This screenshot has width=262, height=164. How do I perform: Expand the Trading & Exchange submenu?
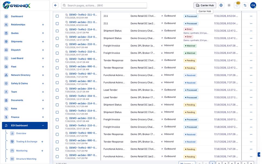click(42, 142)
